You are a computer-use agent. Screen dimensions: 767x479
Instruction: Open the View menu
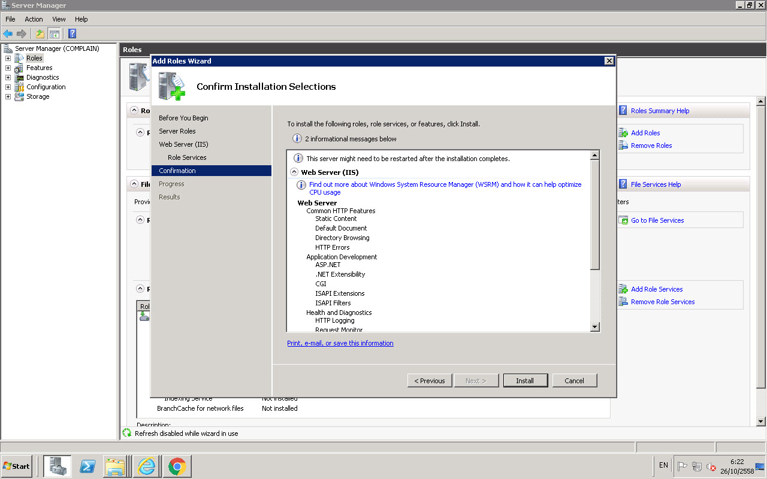(59, 19)
